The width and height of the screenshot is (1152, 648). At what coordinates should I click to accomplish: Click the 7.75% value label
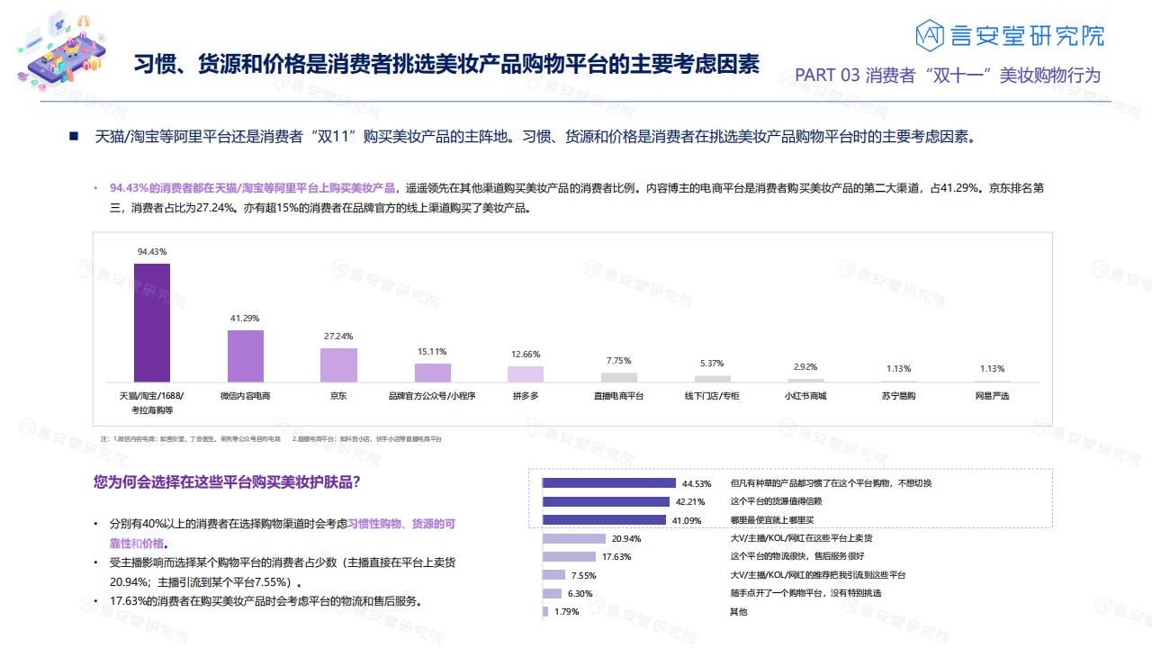pos(619,361)
